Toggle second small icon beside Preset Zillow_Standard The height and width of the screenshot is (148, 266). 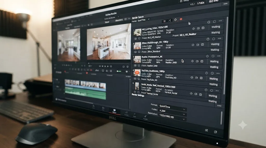(x=139, y=52)
